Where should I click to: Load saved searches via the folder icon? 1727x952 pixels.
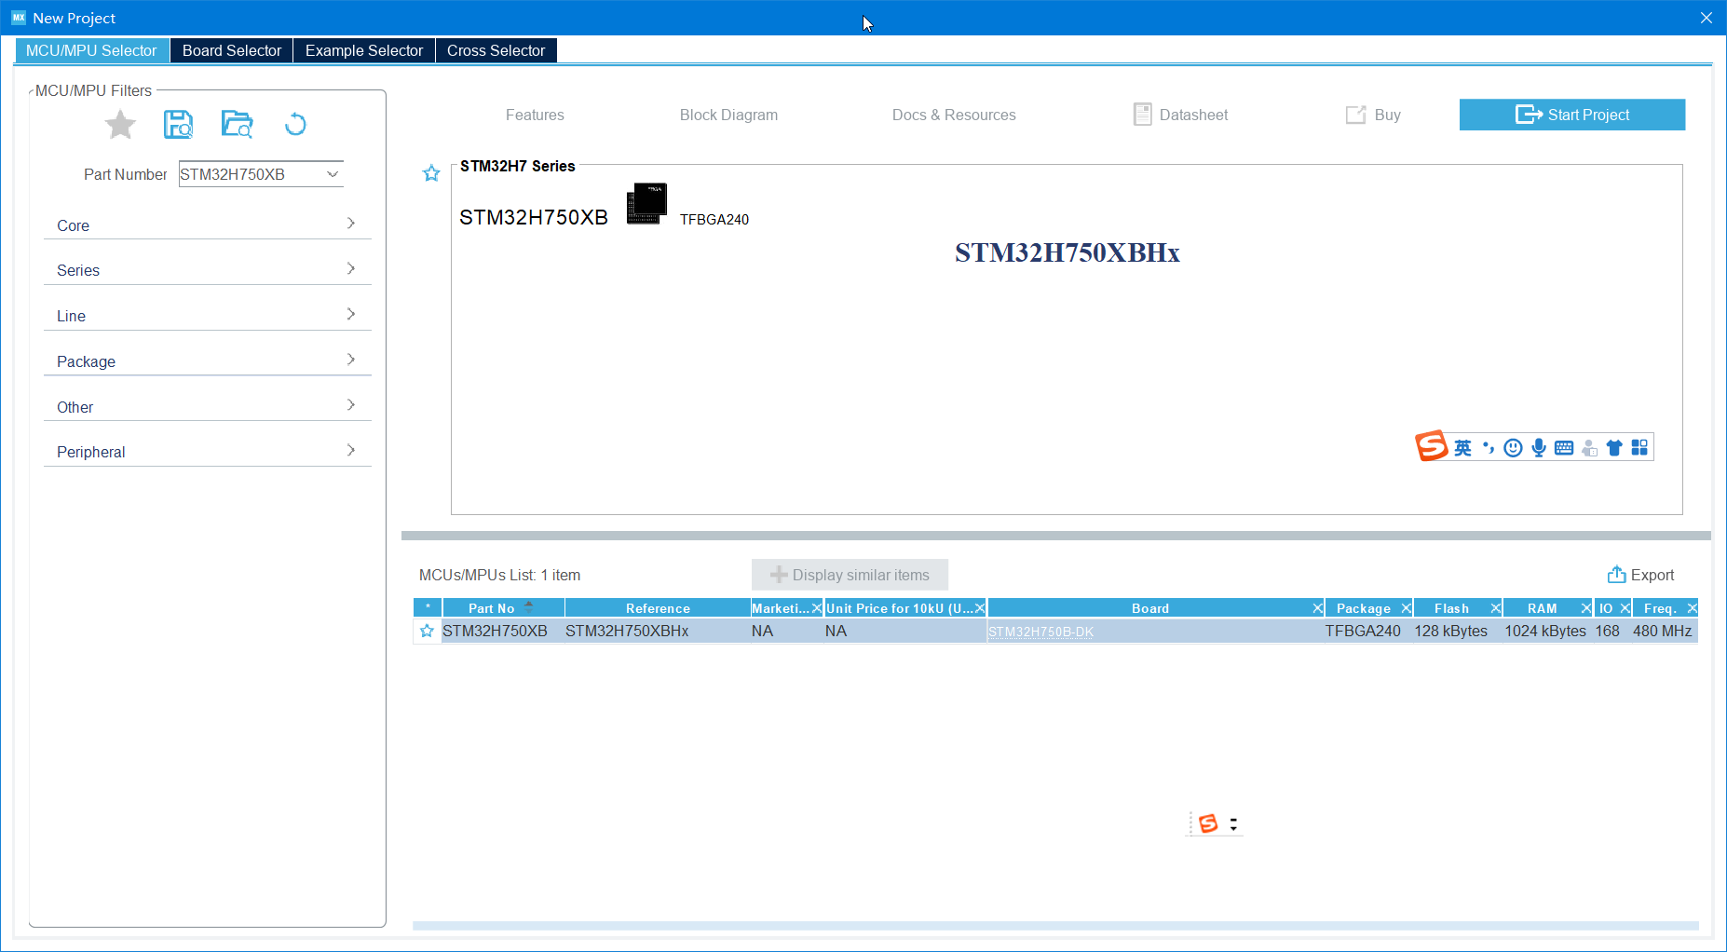pyautogui.click(x=237, y=124)
